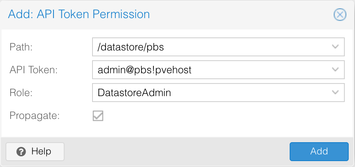
Task: Click the Role field label
Action: [x=21, y=93]
